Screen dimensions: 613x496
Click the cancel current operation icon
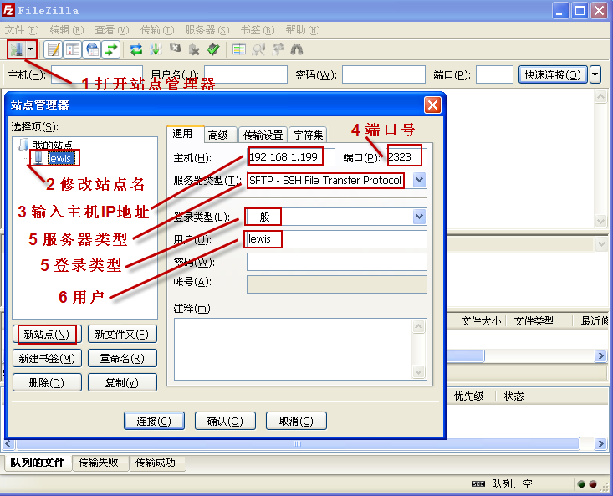click(175, 49)
